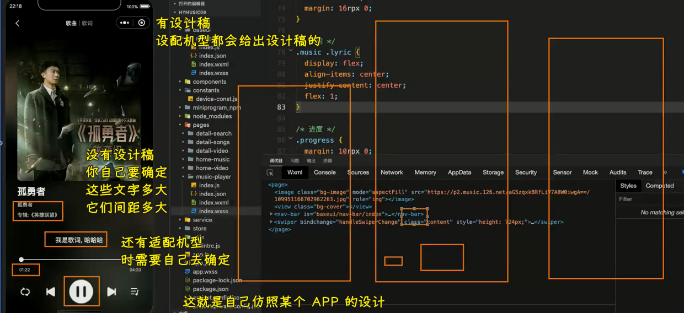Click the song progress slider handle

pyautogui.click(x=22, y=259)
